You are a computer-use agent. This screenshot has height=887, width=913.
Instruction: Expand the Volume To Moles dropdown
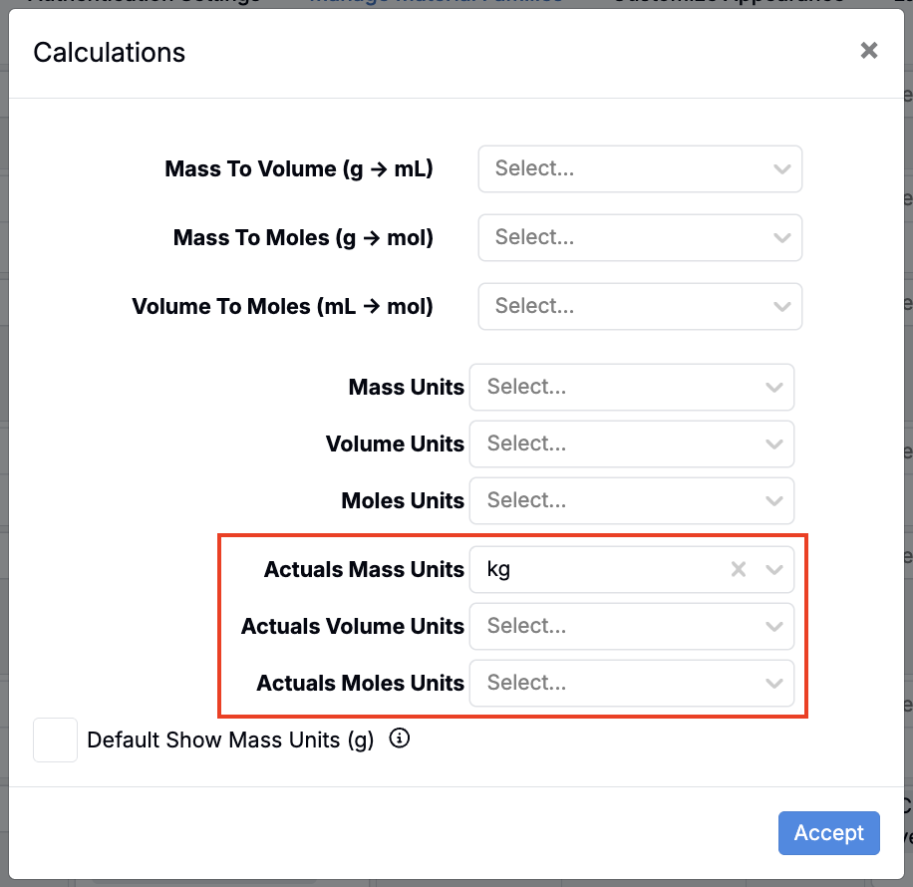point(640,306)
